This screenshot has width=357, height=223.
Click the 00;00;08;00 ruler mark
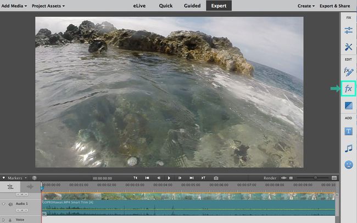[x=275, y=185]
